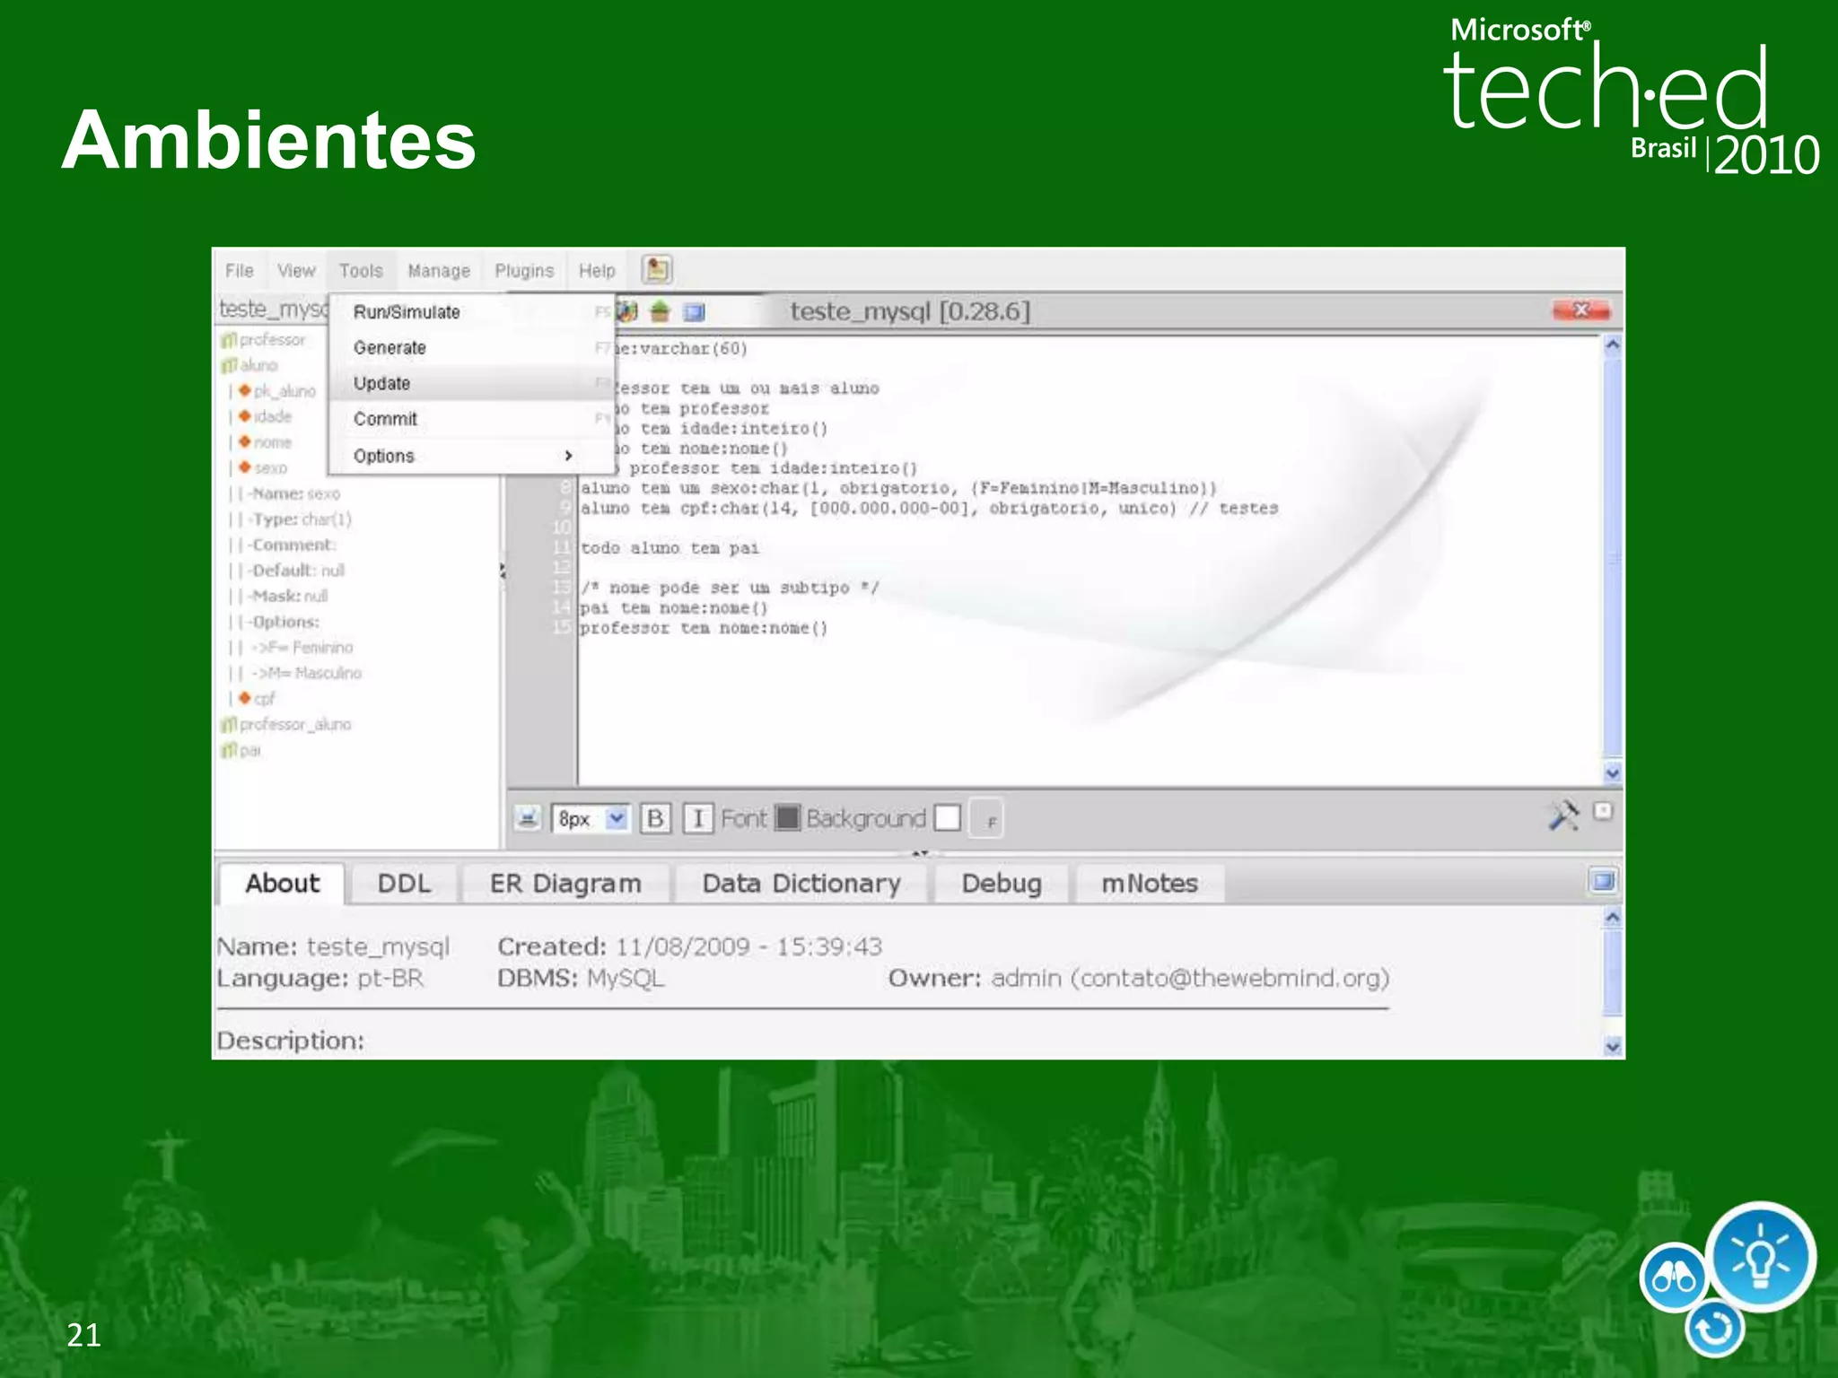This screenshot has width=1838, height=1378.
Task: Expand the Options submenu arrow
Action: (568, 456)
